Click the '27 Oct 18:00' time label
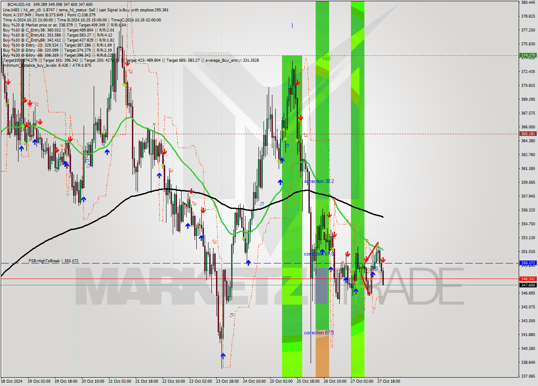The width and height of the screenshot is (538, 386). 388,381
